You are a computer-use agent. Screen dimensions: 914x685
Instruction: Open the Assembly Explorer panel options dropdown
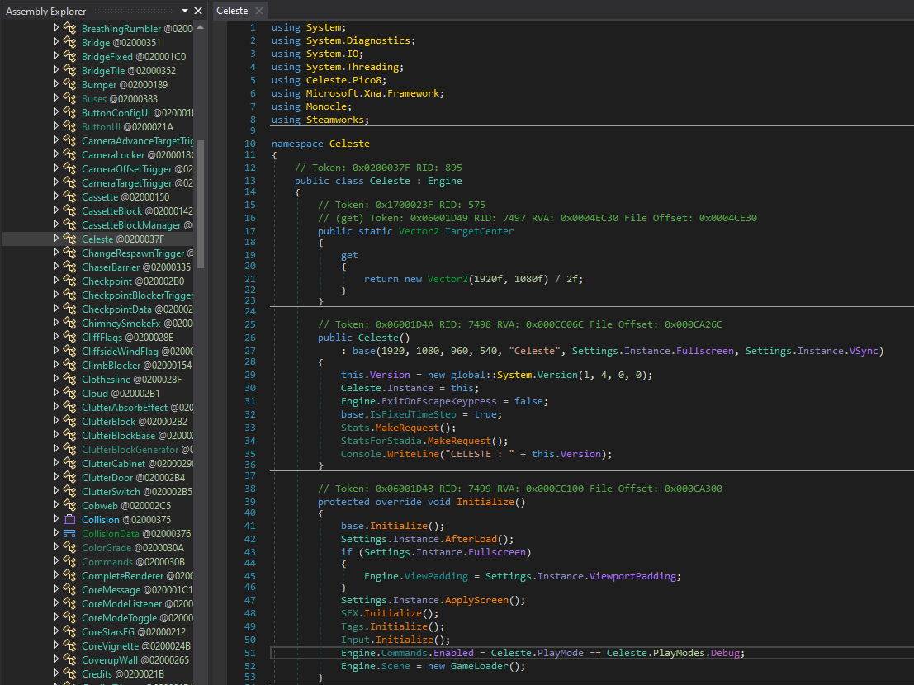click(186, 11)
